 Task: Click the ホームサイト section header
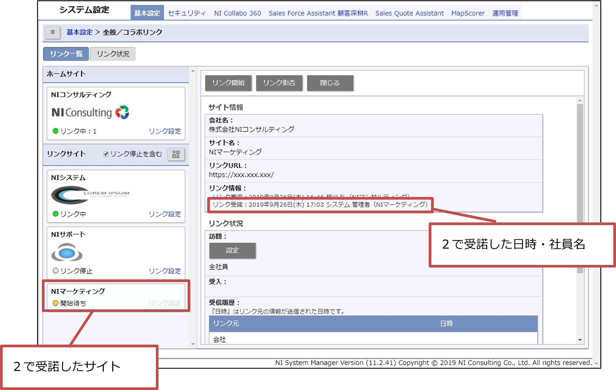[66, 74]
